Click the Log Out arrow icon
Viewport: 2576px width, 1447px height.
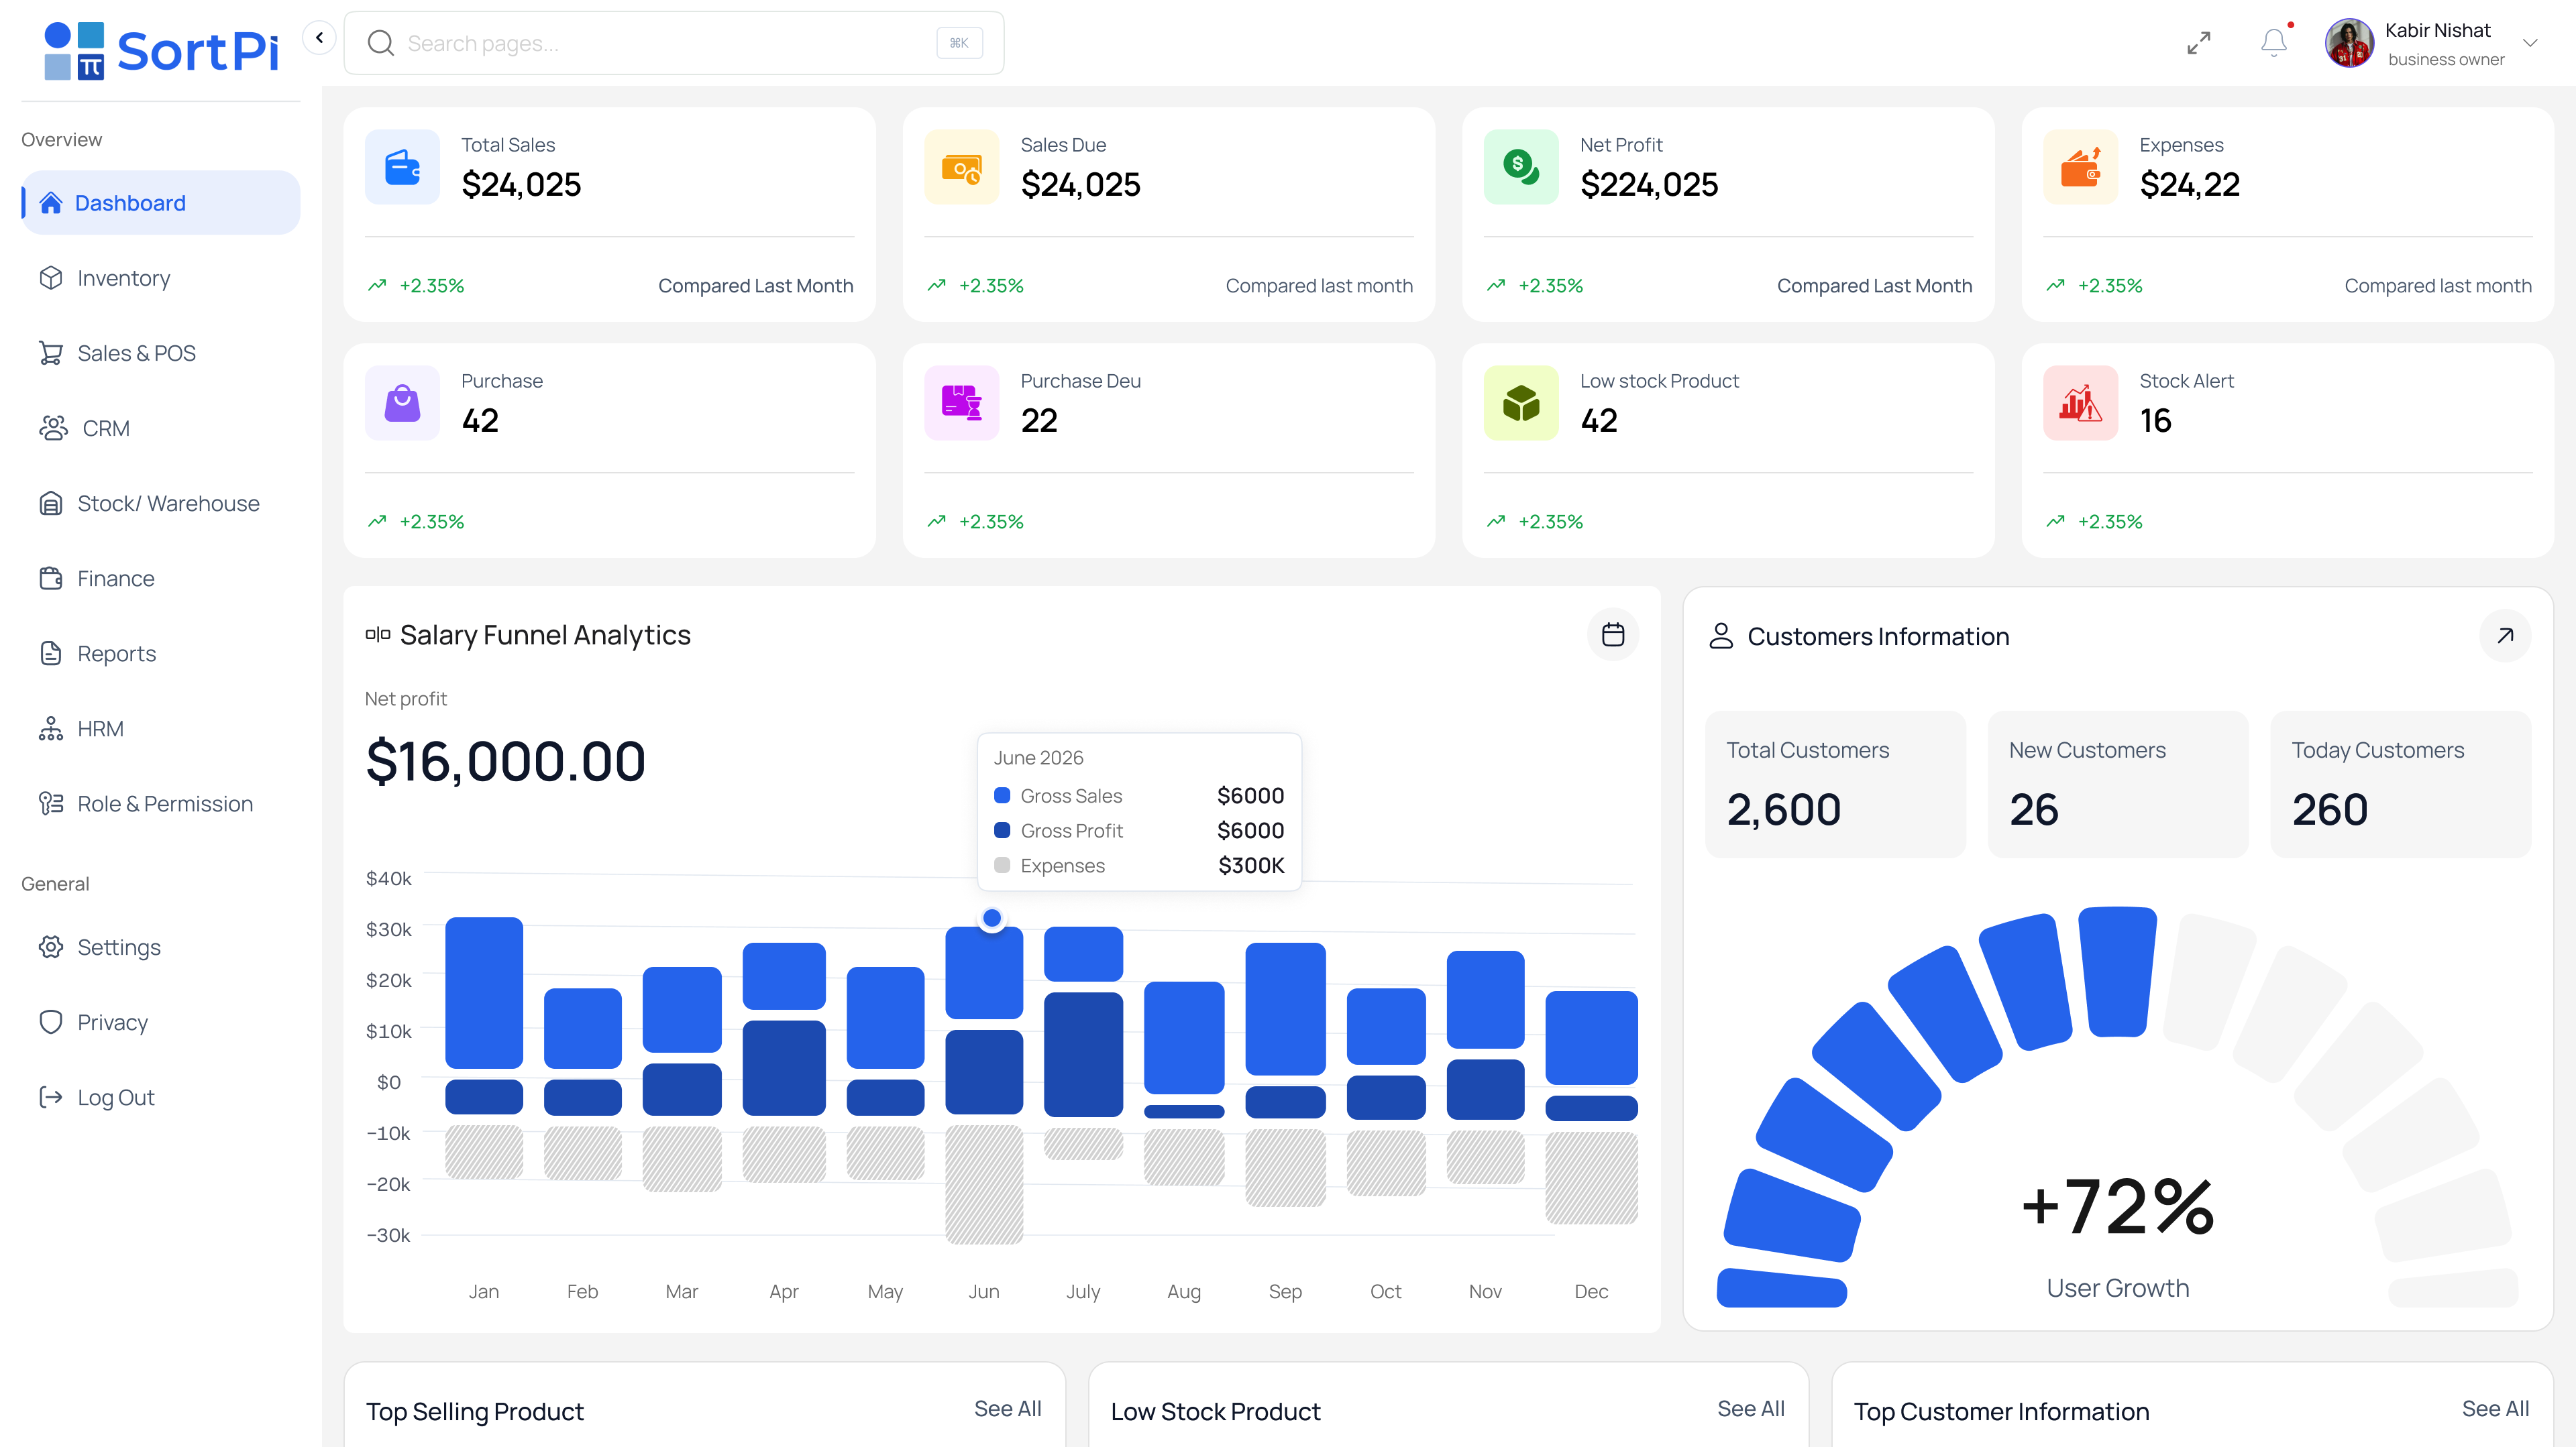point(51,1096)
